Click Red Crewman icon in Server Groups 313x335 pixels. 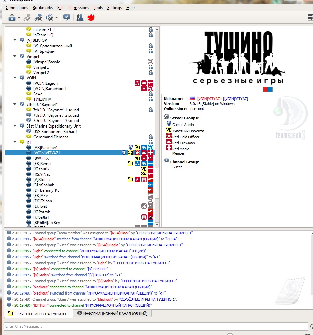pos(169,142)
